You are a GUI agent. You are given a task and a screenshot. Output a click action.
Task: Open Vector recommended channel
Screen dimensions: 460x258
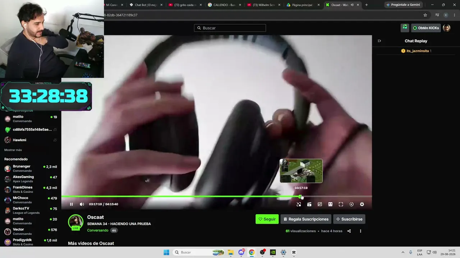click(x=31, y=231)
